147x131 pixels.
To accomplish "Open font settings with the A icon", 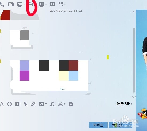I will tap(2, 104).
